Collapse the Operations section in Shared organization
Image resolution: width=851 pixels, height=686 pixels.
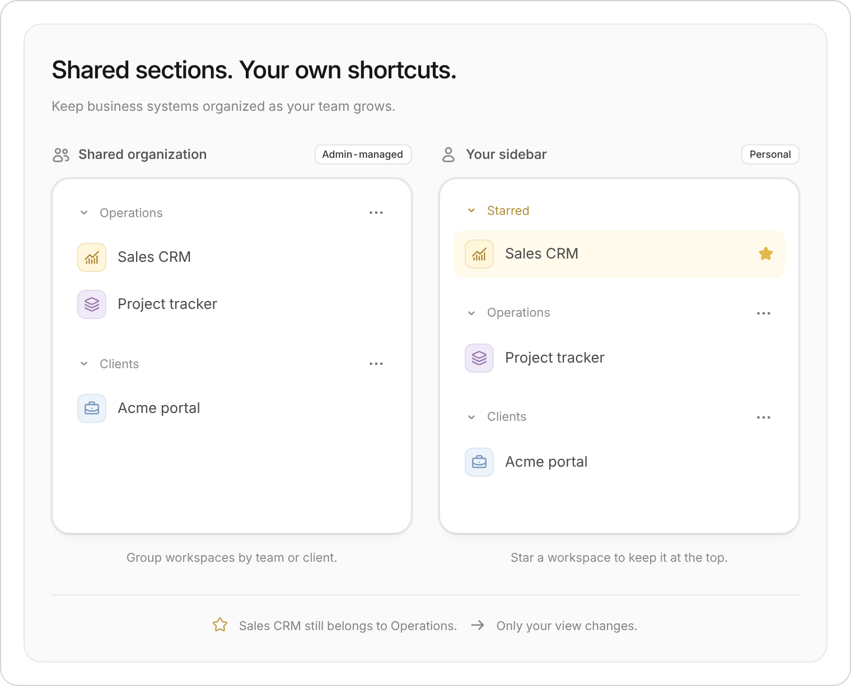pyautogui.click(x=84, y=213)
